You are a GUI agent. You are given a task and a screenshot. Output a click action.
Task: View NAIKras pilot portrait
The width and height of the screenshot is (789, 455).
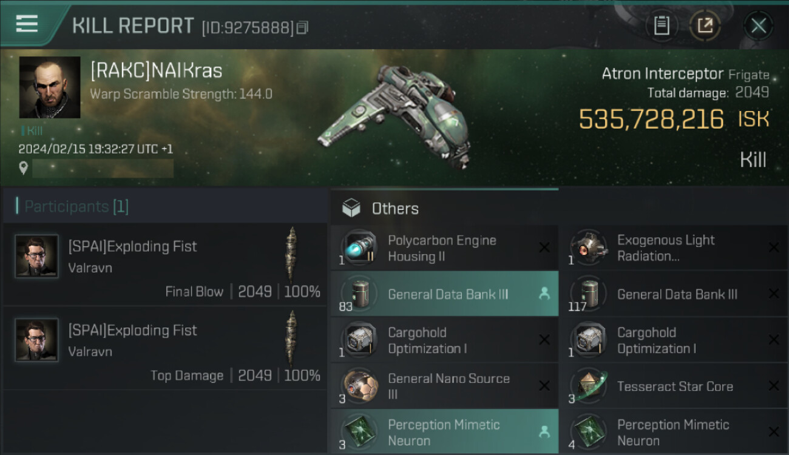coord(50,87)
